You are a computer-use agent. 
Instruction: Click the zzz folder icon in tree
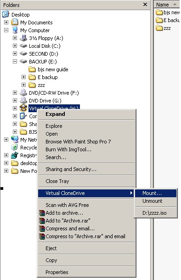pos(32,85)
